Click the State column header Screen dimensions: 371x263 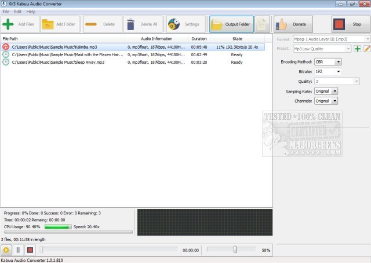(237, 39)
